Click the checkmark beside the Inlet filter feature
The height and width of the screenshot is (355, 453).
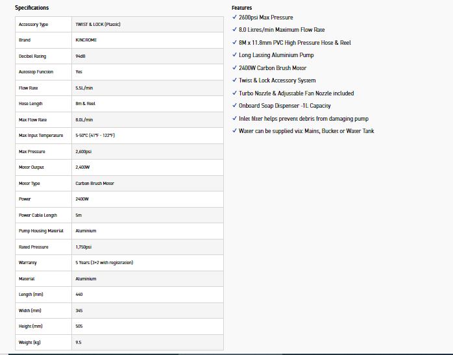[234, 118]
